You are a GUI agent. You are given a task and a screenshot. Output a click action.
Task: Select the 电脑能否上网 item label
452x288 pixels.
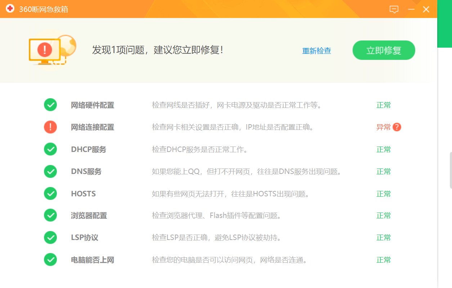click(x=93, y=260)
